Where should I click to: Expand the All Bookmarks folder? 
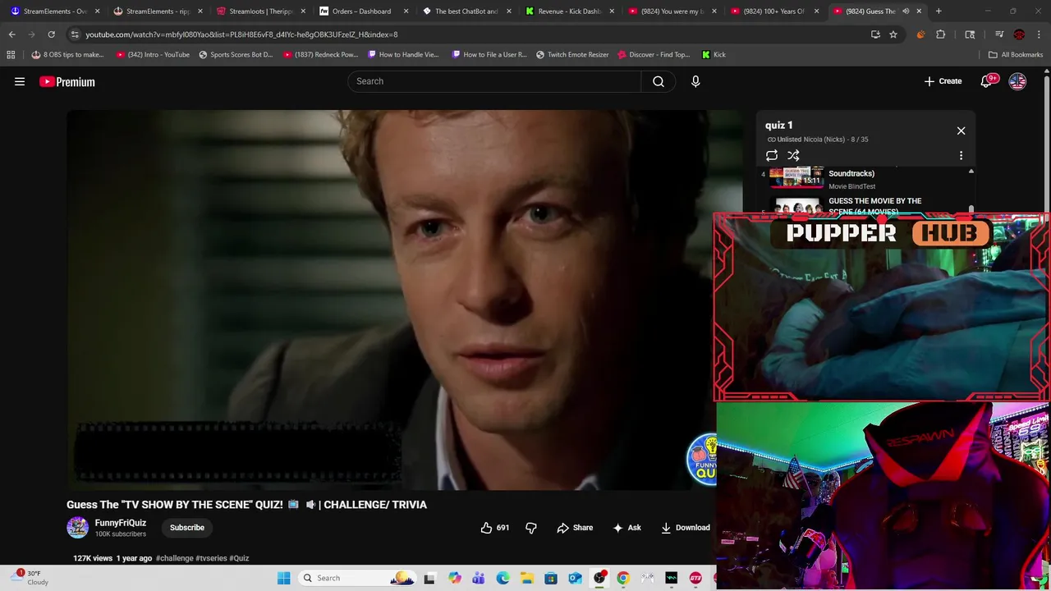[x=1016, y=55]
